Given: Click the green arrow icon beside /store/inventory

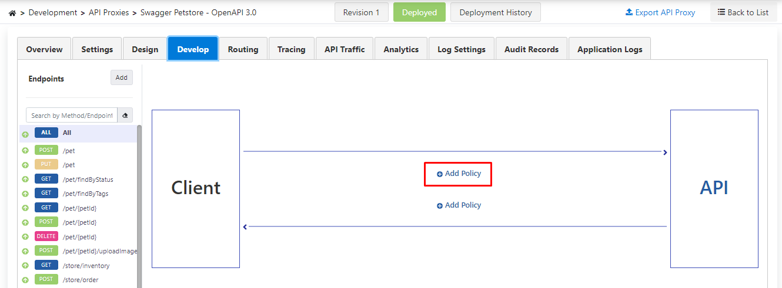Looking at the screenshot, I should [x=25, y=266].
